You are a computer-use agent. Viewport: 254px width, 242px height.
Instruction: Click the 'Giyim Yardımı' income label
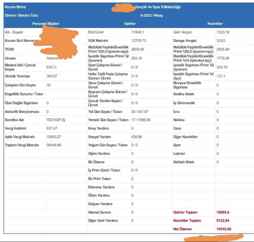(99, 153)
